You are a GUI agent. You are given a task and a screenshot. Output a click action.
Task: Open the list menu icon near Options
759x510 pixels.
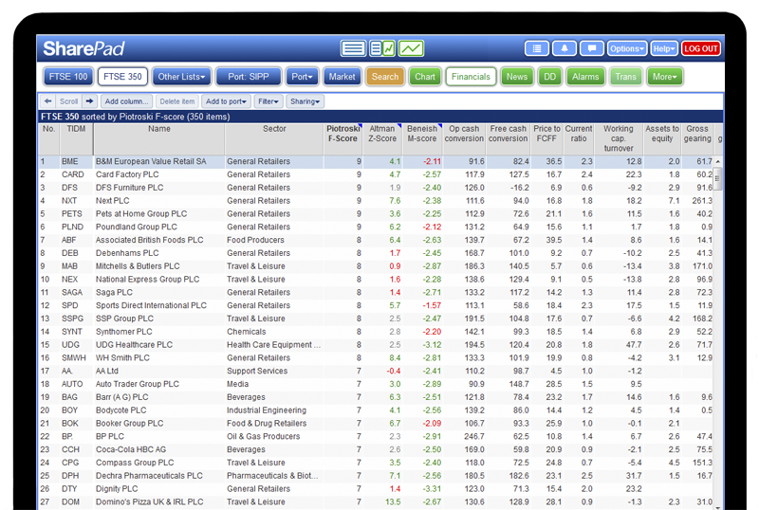click(537, 48)
